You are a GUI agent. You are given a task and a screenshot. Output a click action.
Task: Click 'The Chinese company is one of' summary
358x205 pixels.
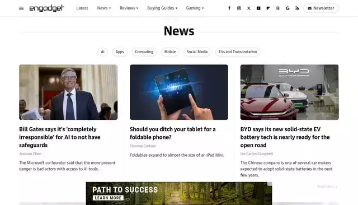(286, 169)
